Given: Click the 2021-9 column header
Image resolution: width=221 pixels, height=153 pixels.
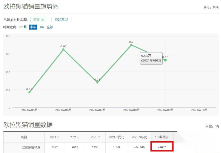Looking at the screenshot, I should 54,137.
